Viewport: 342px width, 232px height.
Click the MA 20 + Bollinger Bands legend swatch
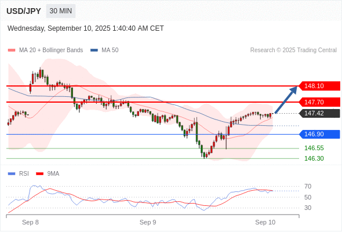[x=12, y=50]
